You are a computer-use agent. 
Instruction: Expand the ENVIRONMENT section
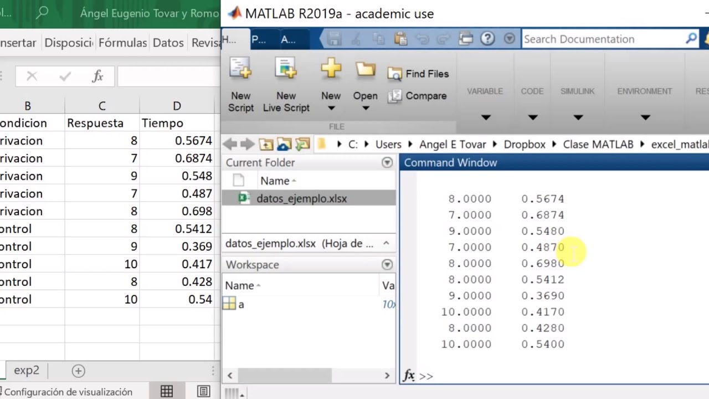click(645, 117)
